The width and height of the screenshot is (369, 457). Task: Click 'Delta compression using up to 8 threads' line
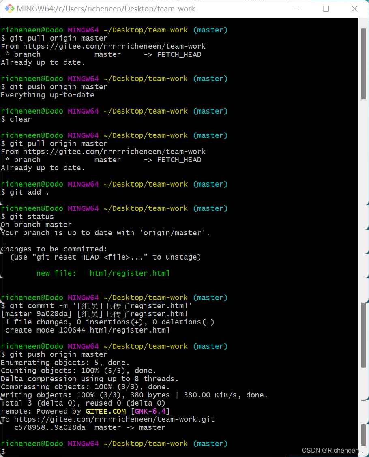coord(90,379)
